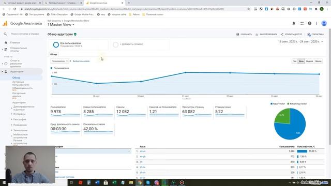Click the green verified shield beside Обзор аудитории
This screenshot has height=186, width=331.
76,34
